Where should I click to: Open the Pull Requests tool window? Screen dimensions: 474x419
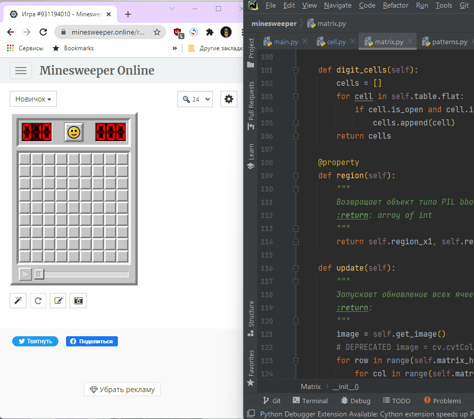250,106
